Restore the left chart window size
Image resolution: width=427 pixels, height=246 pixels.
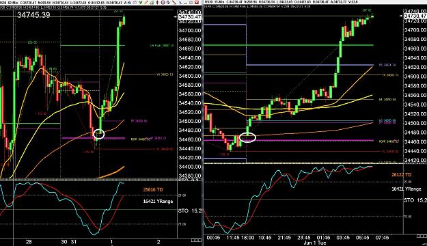pos(191,3)
